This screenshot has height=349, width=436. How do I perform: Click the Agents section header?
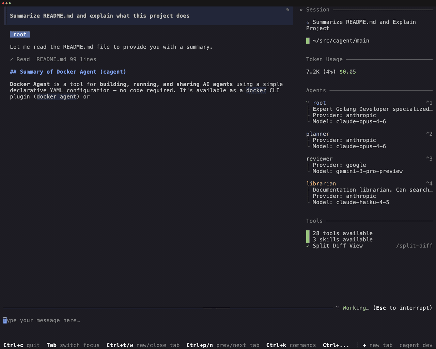click(316, 90)
